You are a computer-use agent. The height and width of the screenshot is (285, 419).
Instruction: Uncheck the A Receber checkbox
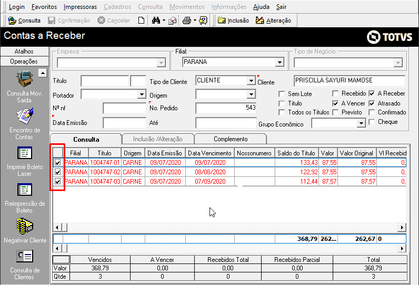click(372, 93)
